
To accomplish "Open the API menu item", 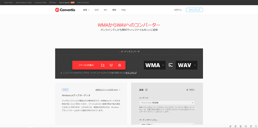I will pos(105,10).
